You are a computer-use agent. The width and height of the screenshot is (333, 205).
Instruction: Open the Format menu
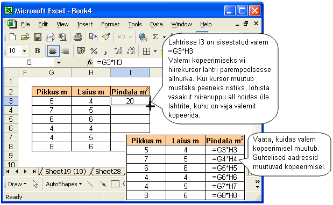click(110, 24)
